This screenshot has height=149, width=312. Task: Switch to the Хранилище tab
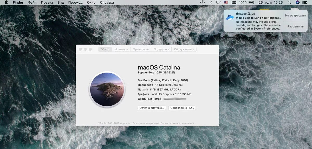(x=141, y=49)
